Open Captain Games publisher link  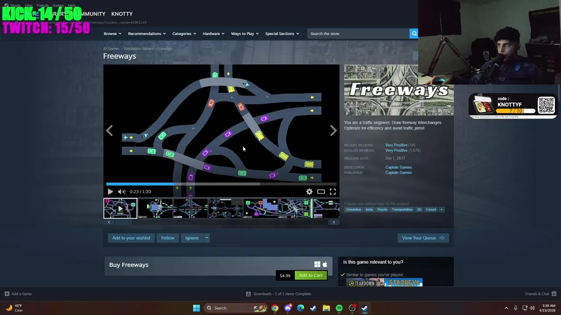click(398, 172)
